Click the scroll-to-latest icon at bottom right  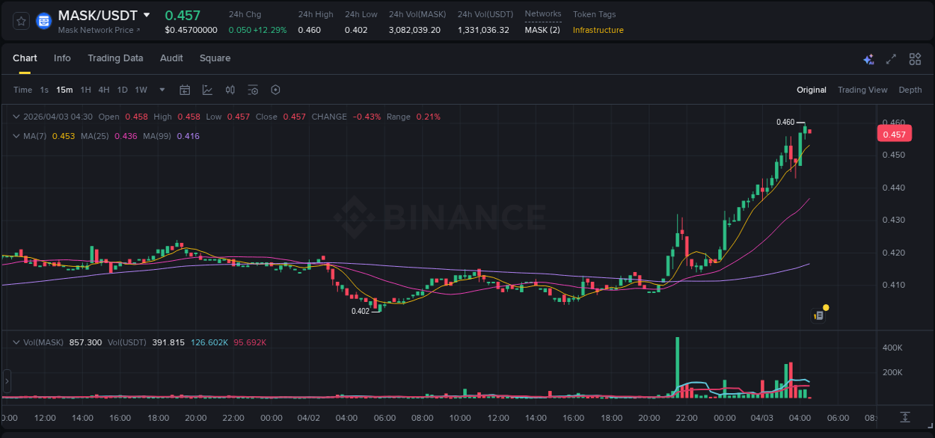tap(905, 417)
